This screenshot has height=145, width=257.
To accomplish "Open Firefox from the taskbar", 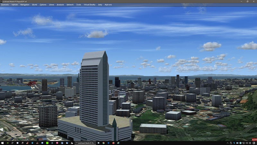I will tap(113, 143).
